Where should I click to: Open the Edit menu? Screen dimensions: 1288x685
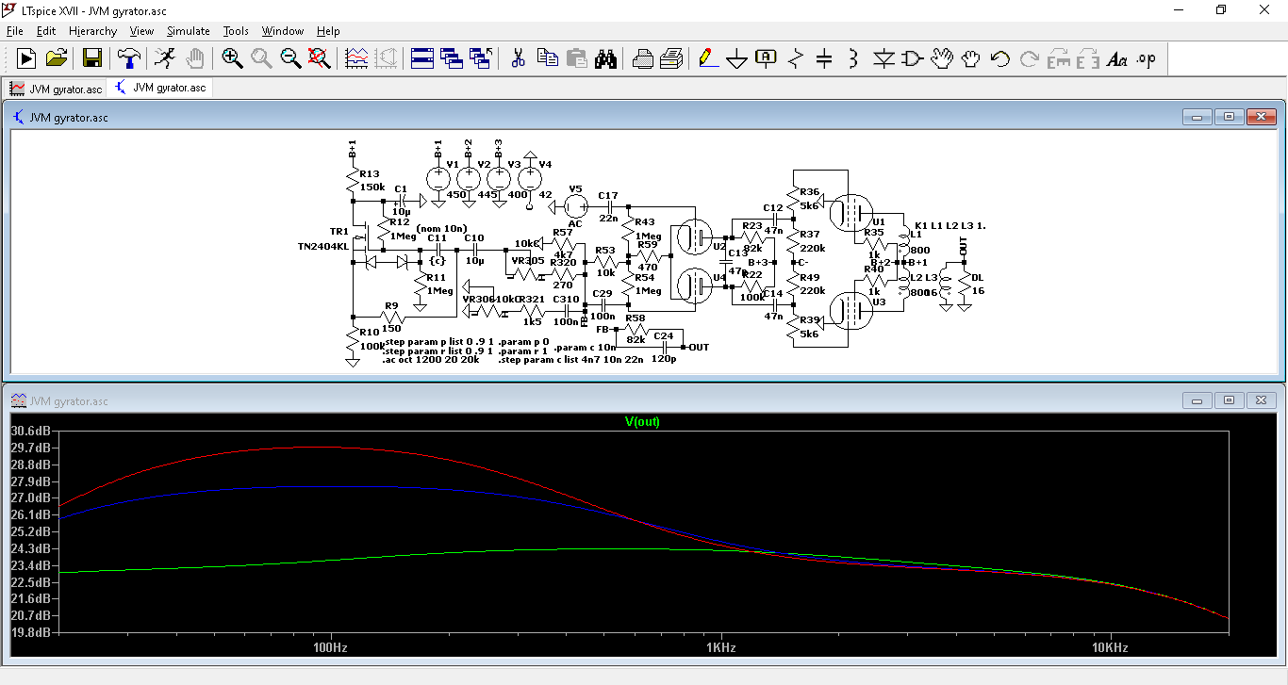pyautogui.click(x=46, y=31)
